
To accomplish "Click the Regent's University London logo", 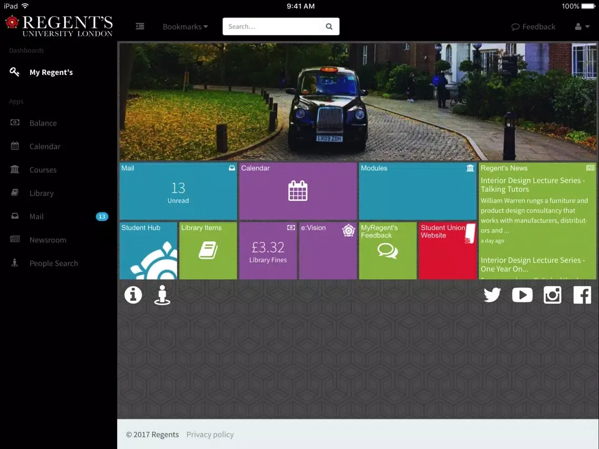I will coord(59,26).
